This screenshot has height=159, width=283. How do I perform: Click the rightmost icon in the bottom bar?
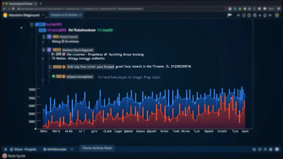click(x=277, y=149)
